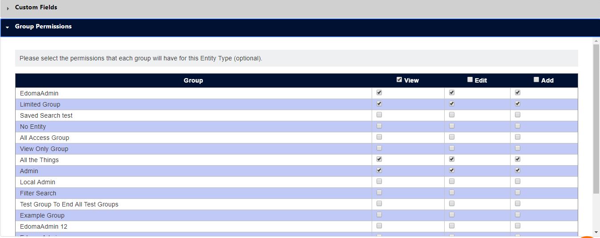Screen dimensions: 600x238
Task: Toggle the Edit column header checkbox
Action: coord(470,80)
